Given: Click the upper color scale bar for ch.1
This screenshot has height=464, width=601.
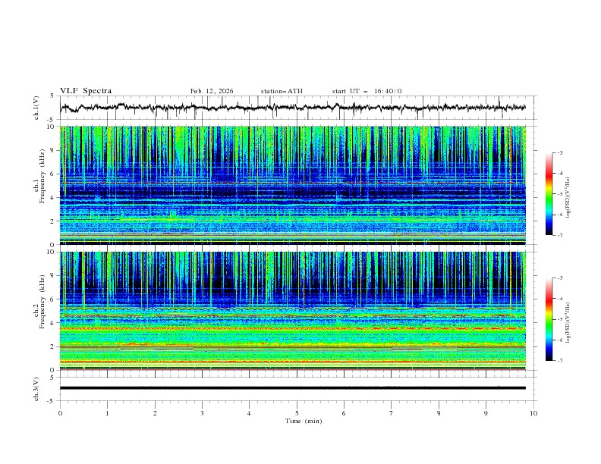Looking at the screenshot, I should [549, 193].
